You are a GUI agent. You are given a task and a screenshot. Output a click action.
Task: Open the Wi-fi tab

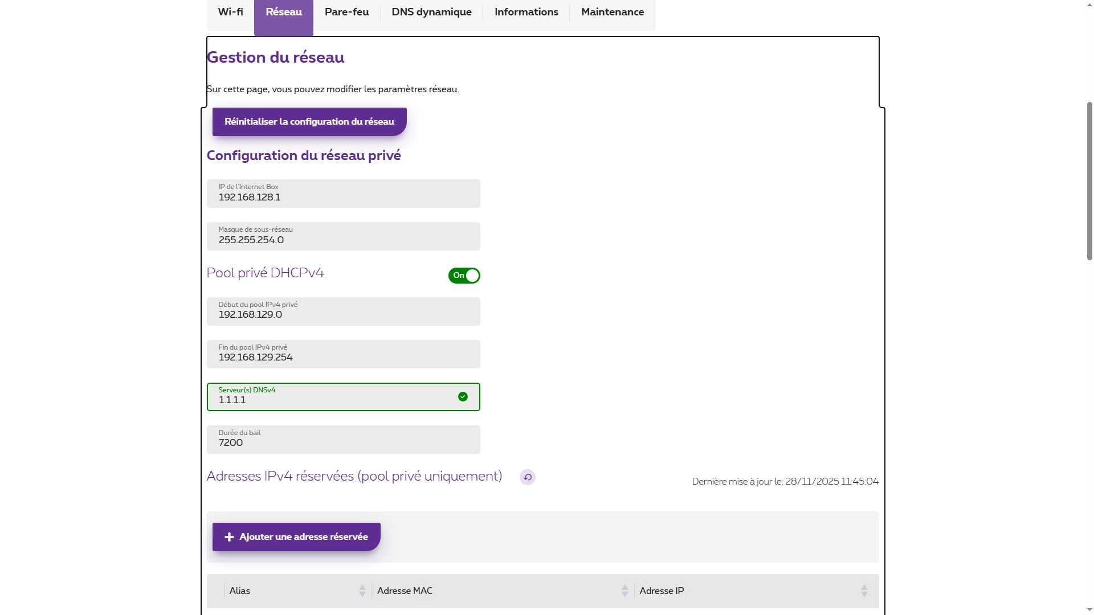[x=230, y=12]
